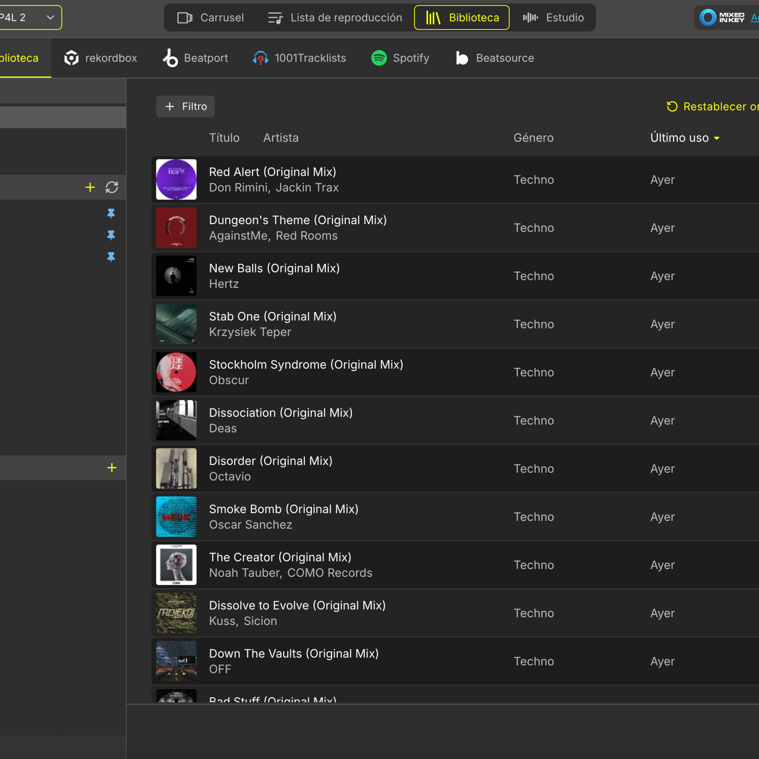Toggle the first blue pin icon

111,213
